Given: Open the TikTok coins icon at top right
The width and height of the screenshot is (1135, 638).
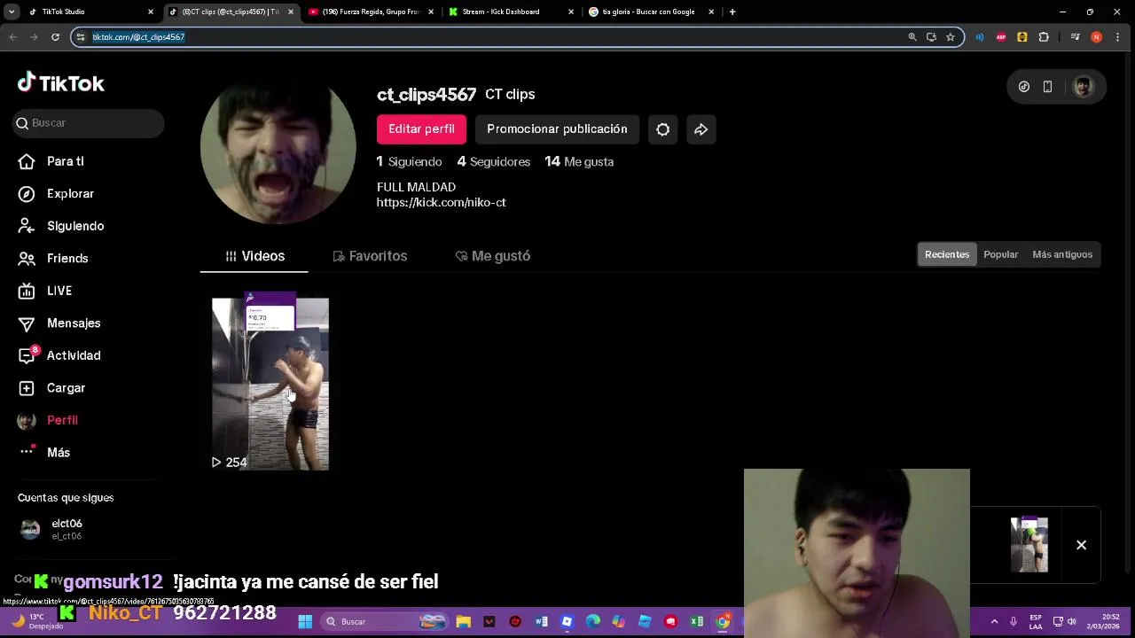Looking at the screenshot, I should coord(1024,87).
